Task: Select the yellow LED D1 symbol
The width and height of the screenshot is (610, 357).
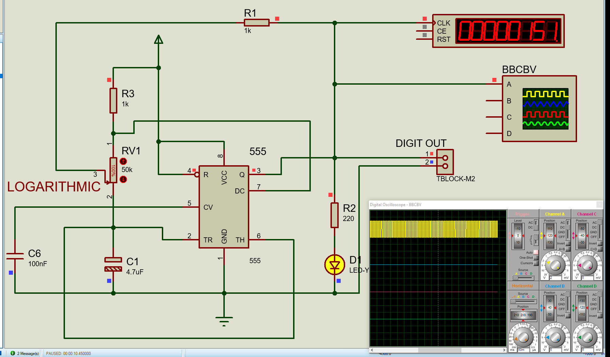Action: 335,265
